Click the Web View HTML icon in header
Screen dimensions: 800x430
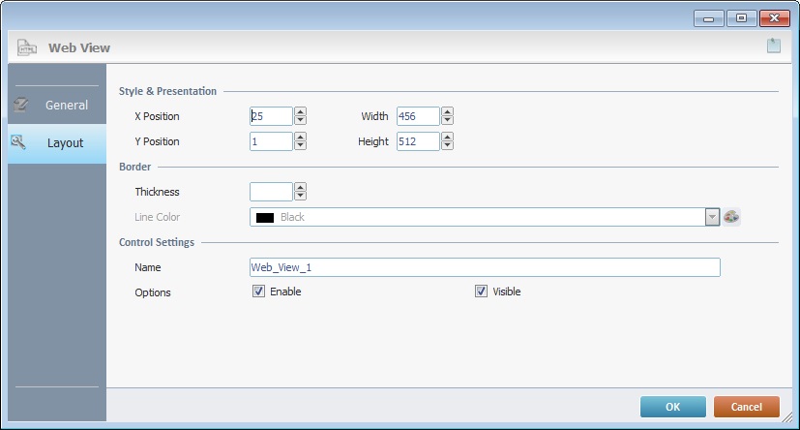tap(27, 46)
